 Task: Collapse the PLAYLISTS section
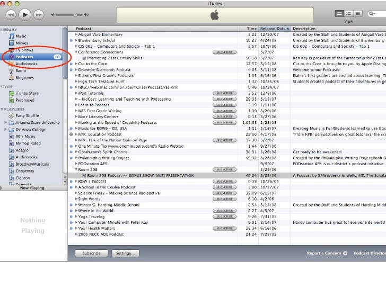2,109
